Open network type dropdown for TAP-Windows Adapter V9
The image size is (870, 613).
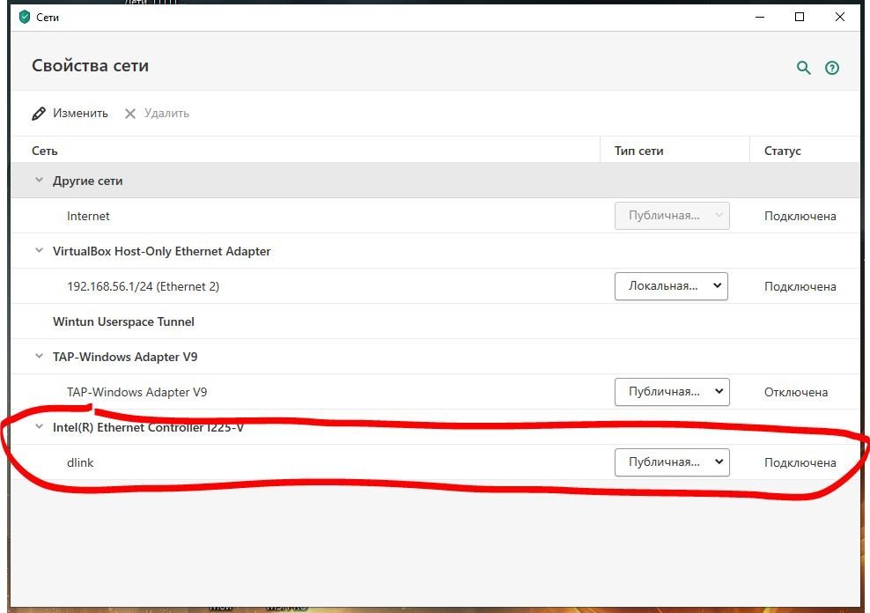672,392
